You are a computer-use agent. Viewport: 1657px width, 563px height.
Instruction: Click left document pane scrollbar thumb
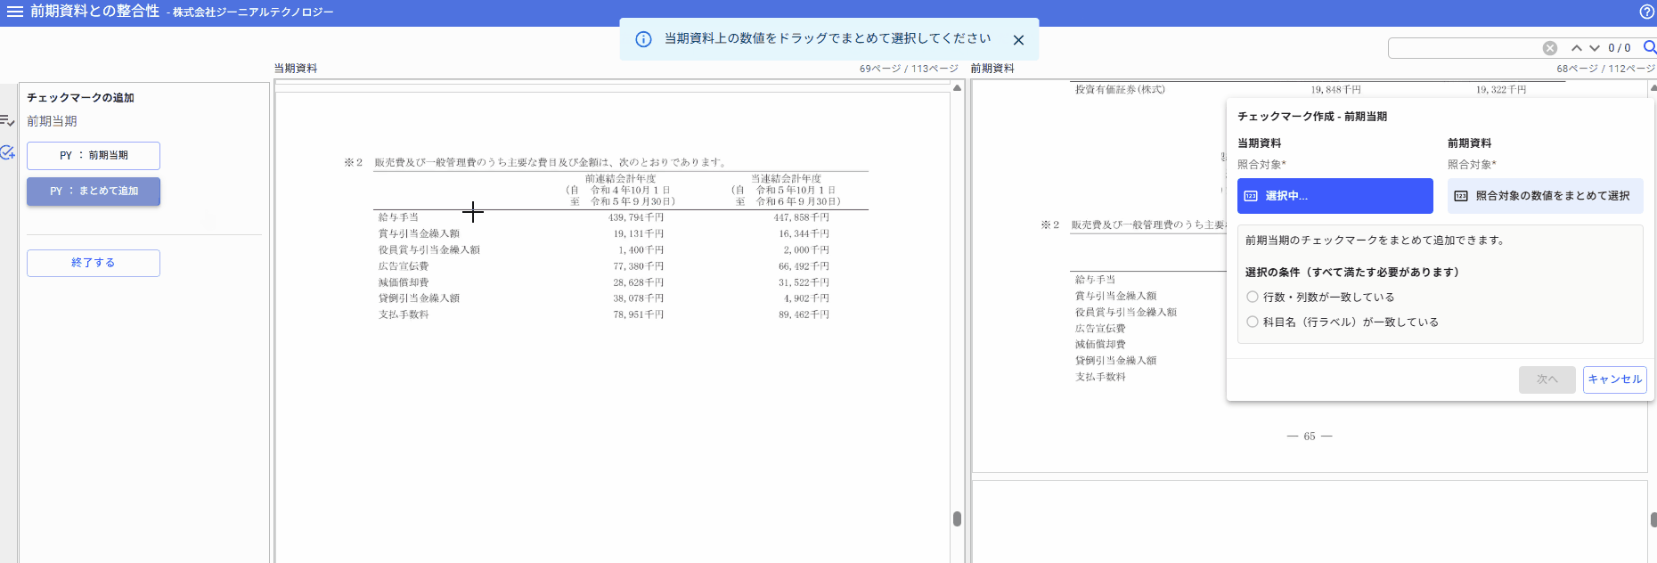pos(957,518)
